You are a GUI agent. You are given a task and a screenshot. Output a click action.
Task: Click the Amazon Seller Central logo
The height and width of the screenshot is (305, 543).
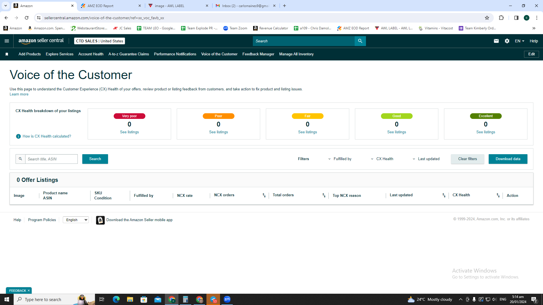tap(41, 41)
